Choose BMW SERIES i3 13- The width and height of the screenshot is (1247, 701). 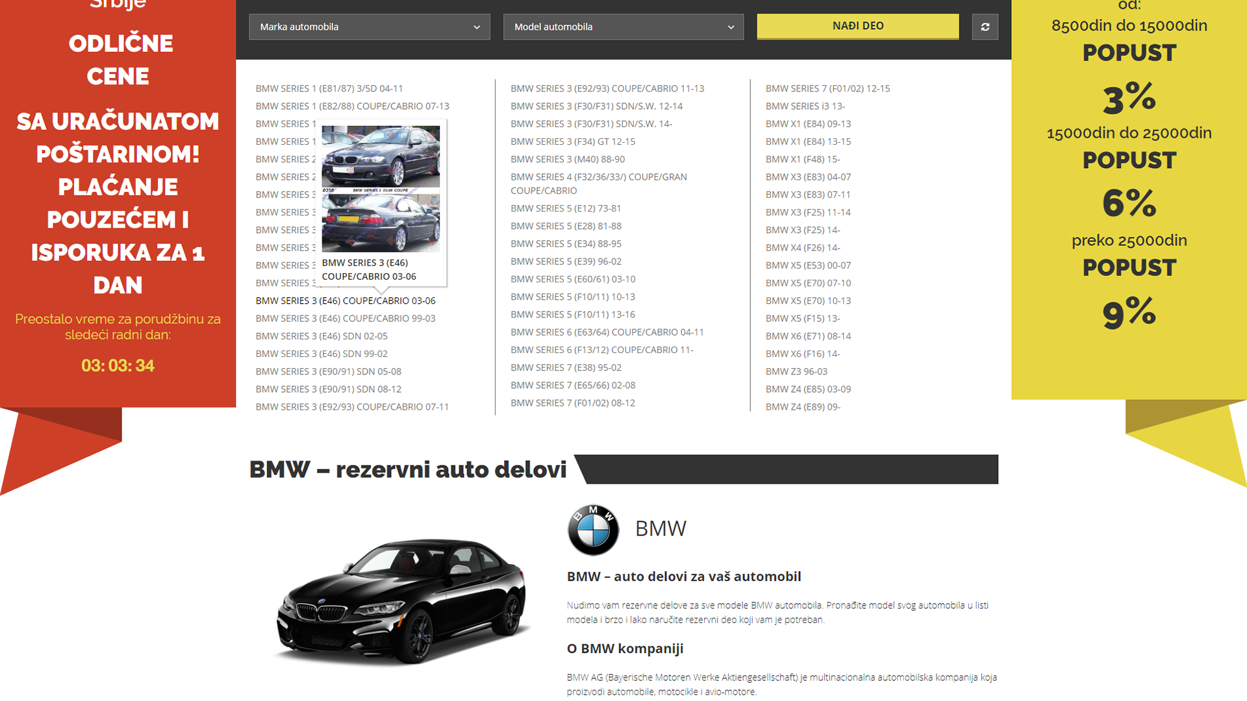805,106
